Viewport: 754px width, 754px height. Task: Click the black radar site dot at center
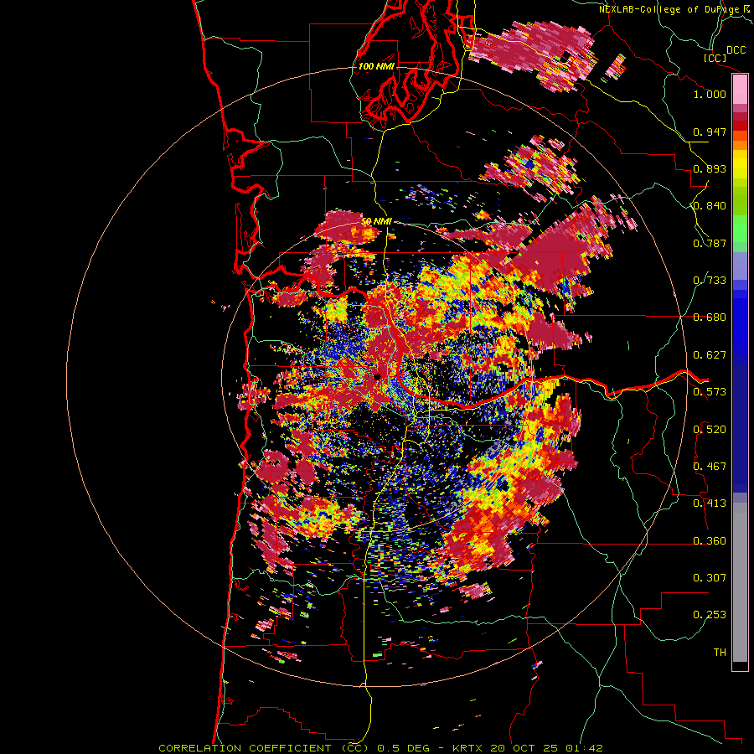(378, 377)
